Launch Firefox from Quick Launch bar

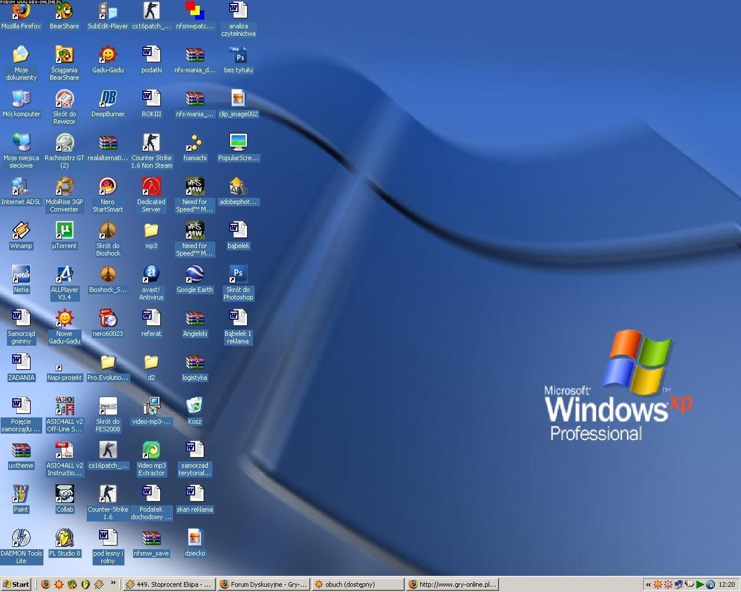tap(46, 584)
